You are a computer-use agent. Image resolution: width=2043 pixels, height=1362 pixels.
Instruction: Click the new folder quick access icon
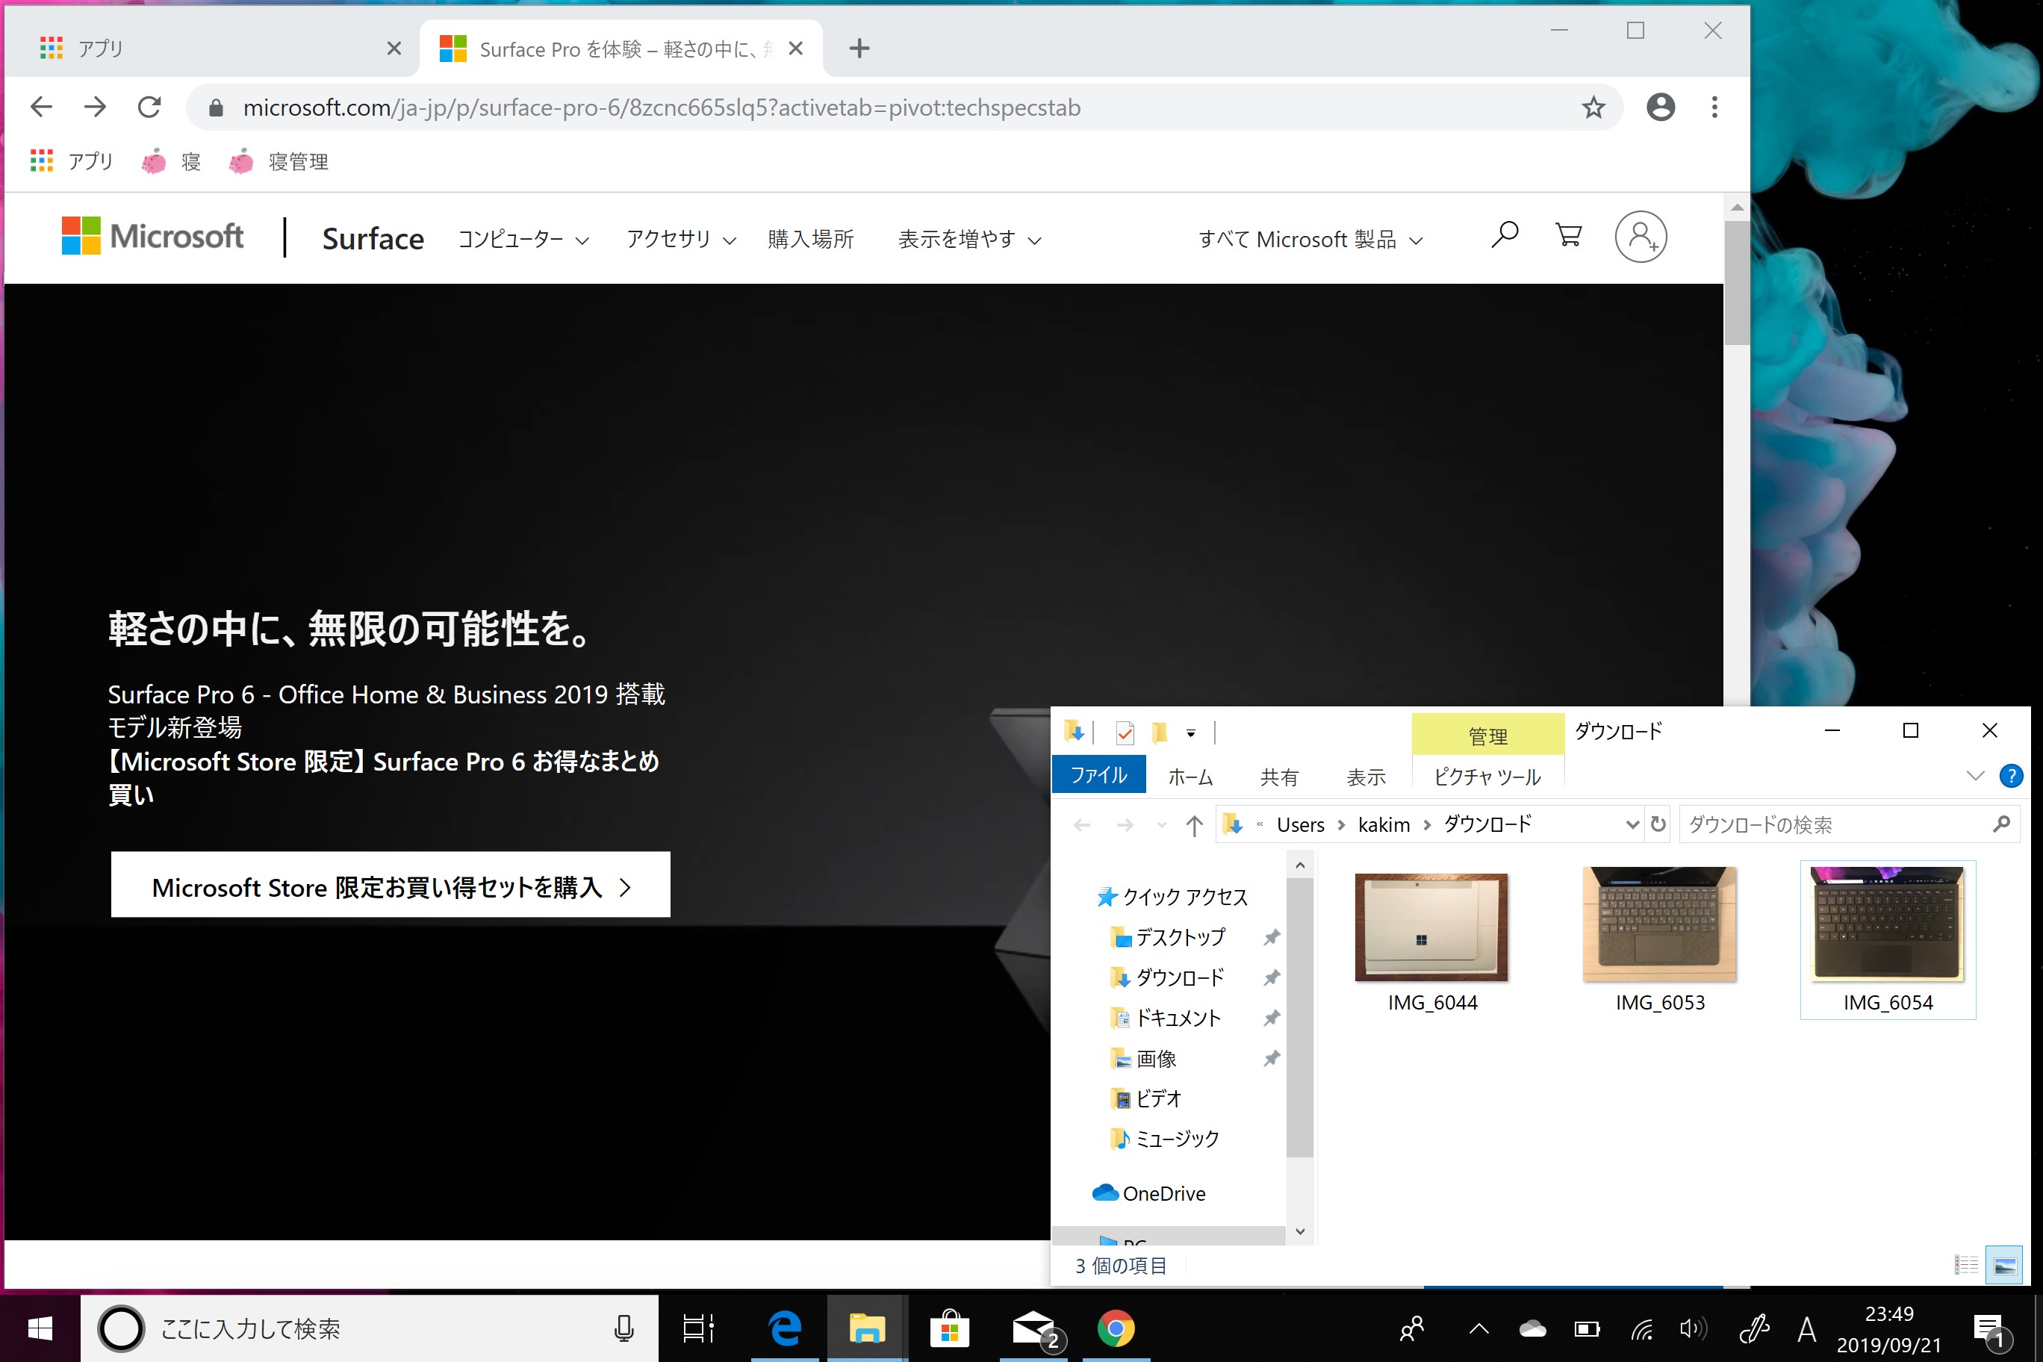[1160, 733]
